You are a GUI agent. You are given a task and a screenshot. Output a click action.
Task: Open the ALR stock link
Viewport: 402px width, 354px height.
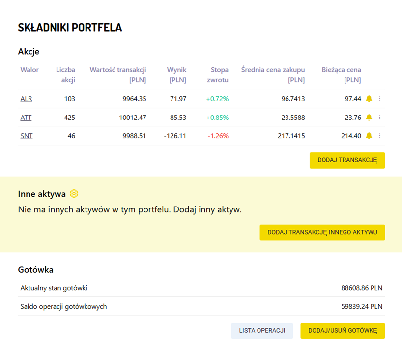pos(26,99)
